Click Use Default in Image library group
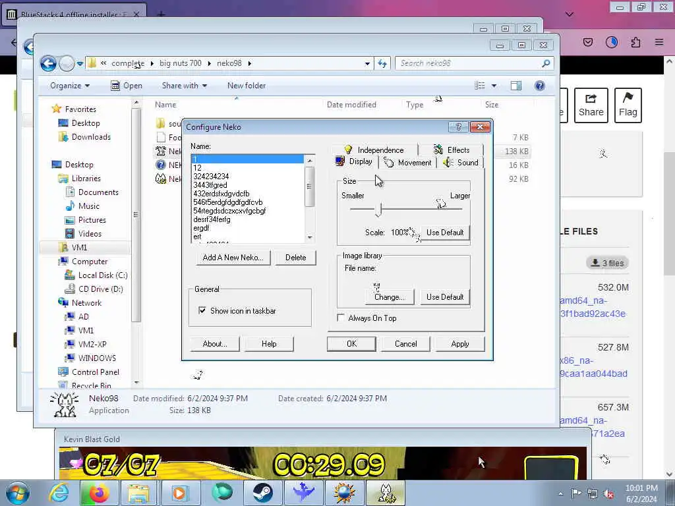The height and width of the screenshot is (506, 675). click(x=445, y=297)
